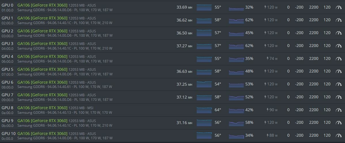
Task: Open the temperature chart on GPU 8 row
Action: click(204, 110)
